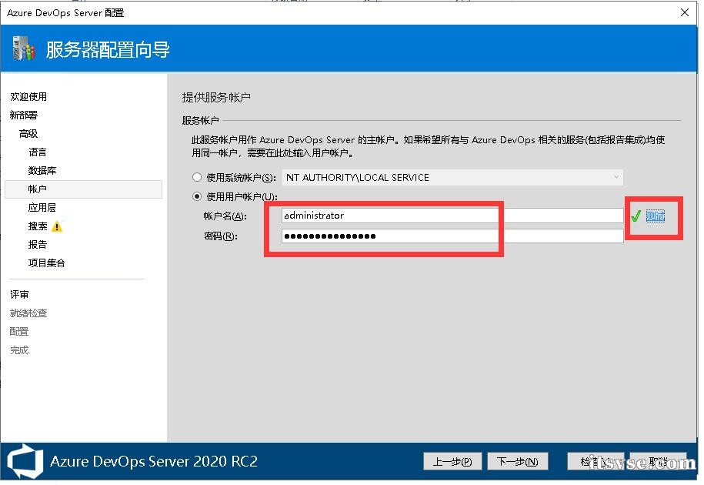Screen dimensions: 704x485
Task: Open the 搜索 step
Action: pos(38,226)
